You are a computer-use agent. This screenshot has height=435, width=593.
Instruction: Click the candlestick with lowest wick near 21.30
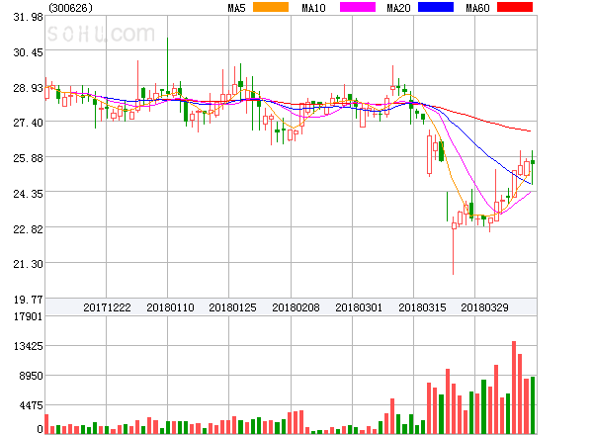coord(454,246)
